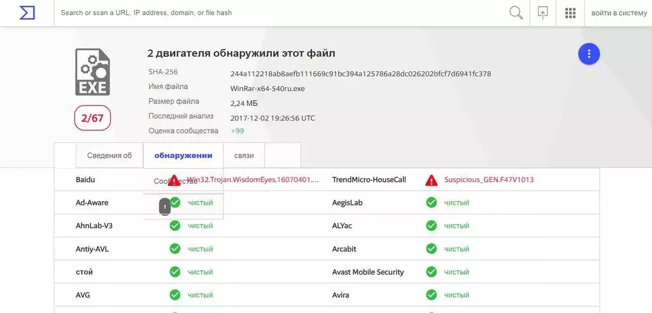The width and height of the screenshot is (652, 313).
Task: Click the 2/67 detection ratio badge
Action: point(92,118)
